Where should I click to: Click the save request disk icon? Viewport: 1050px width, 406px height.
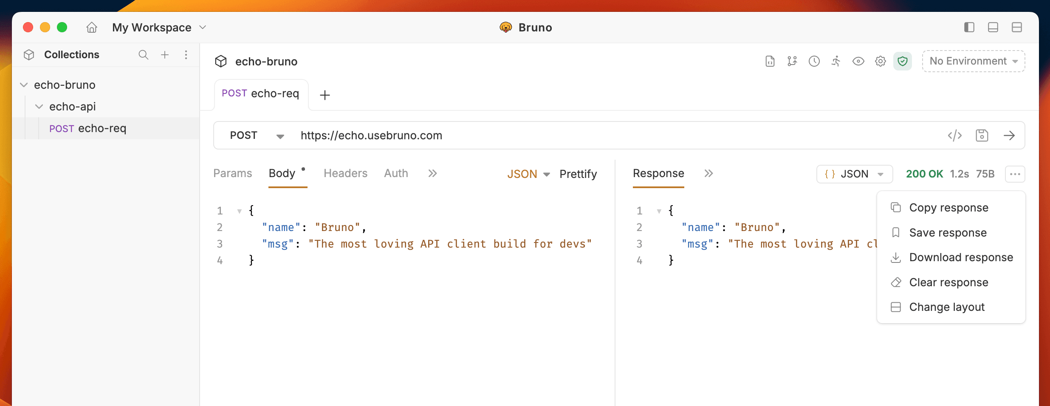pos(982,135)
